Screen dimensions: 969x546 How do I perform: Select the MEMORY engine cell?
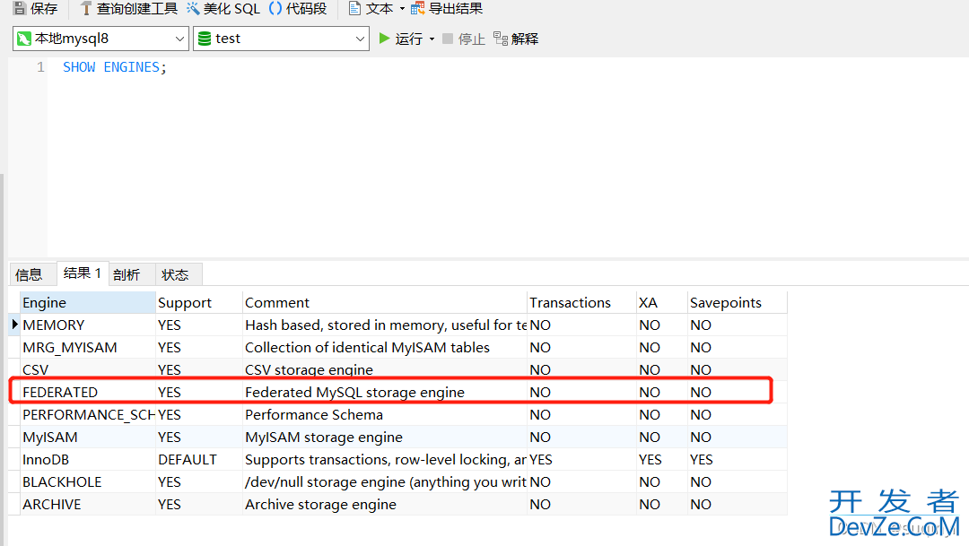click(87, 325)
